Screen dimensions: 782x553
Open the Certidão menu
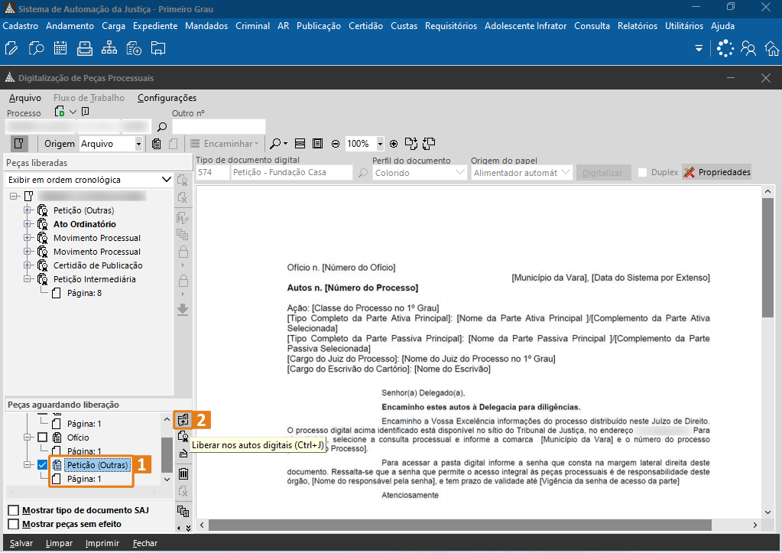(365, 26)
